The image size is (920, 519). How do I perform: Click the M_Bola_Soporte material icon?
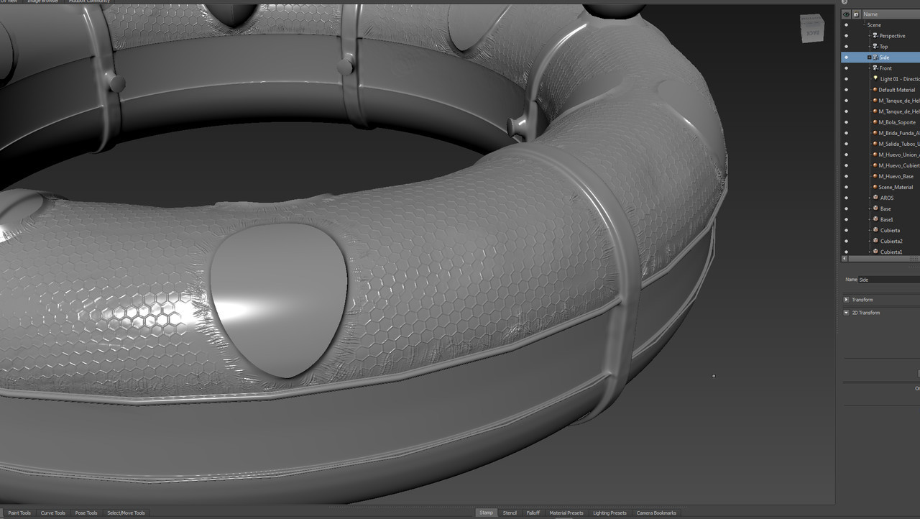tap(875, 122)
